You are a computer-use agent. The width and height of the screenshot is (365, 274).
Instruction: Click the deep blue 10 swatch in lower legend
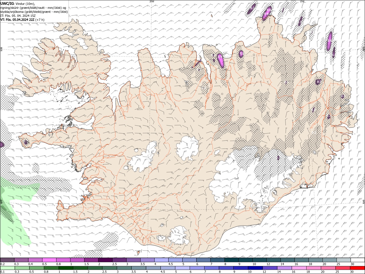click(255, 268)
